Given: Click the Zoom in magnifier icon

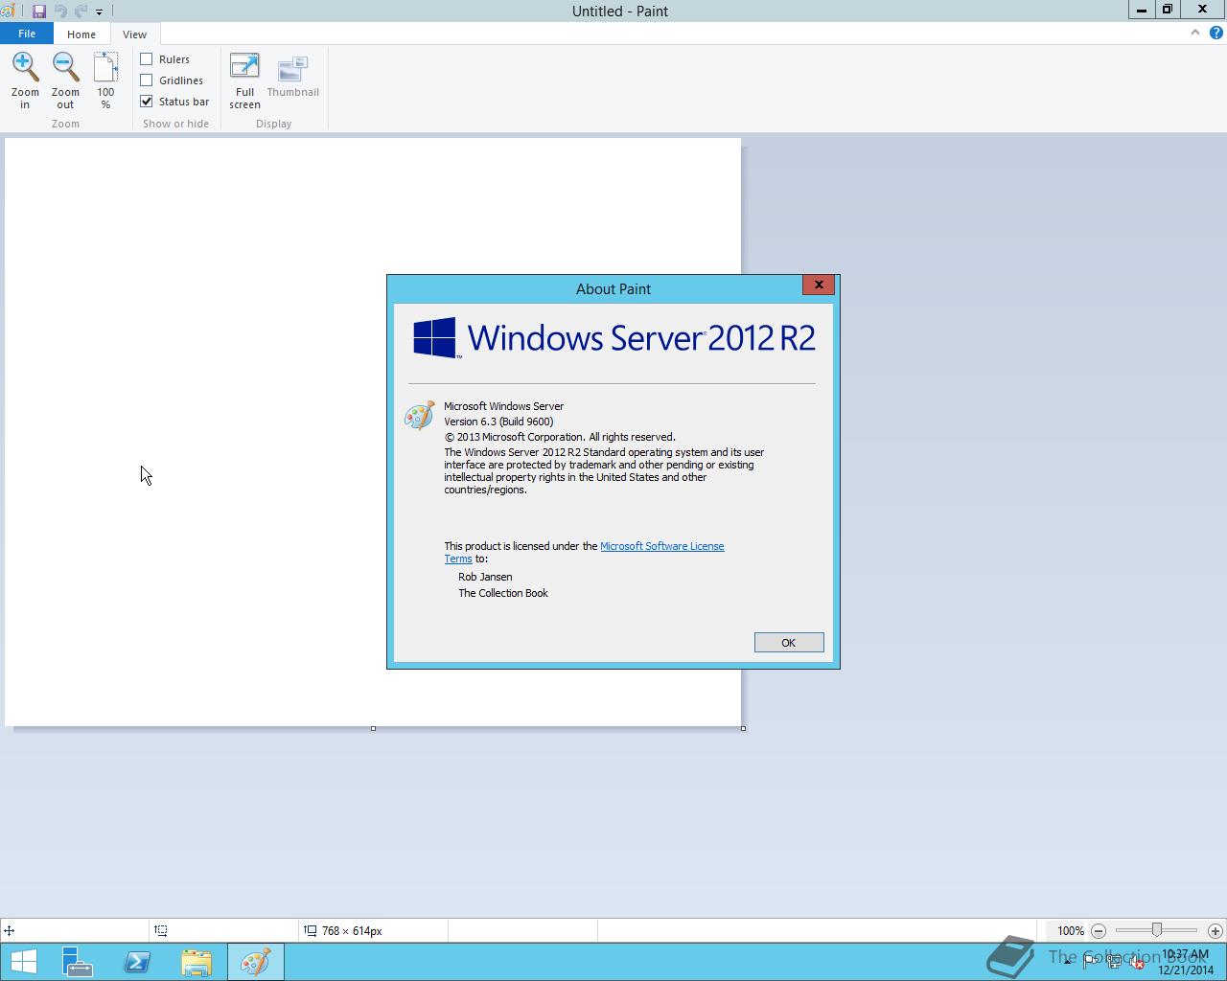Looking at the screenshot, I should tap(25, 67).
